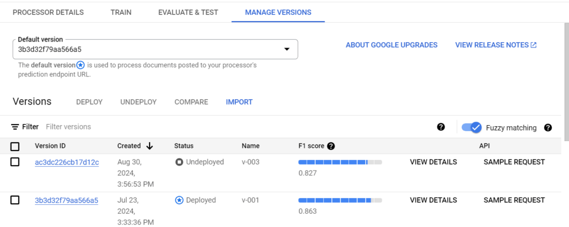
Task: Open the Processor Details tab
Action: [x=48, y=12]
